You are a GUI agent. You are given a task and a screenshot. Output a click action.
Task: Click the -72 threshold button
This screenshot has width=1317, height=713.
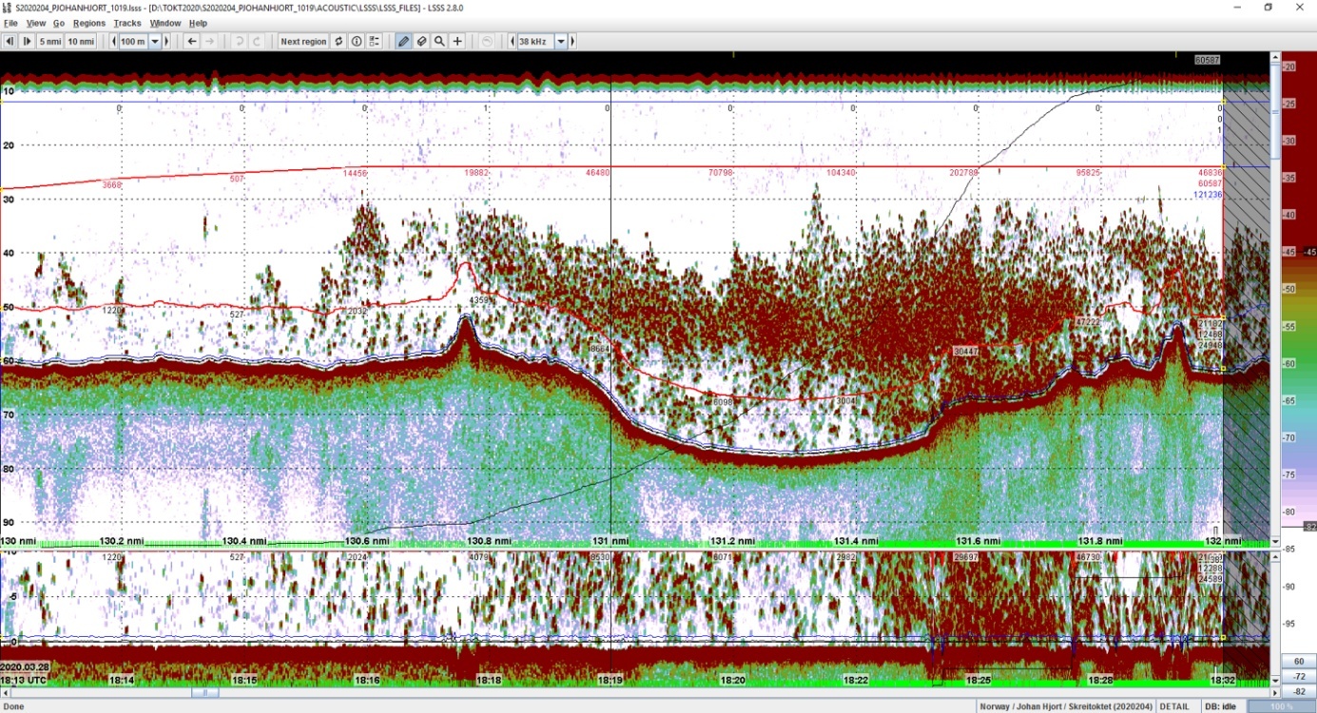1298,676
